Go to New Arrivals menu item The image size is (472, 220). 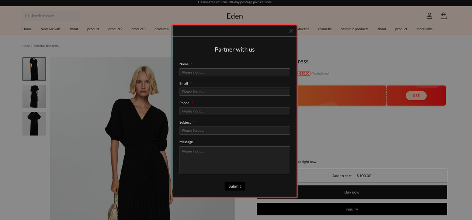51,29
